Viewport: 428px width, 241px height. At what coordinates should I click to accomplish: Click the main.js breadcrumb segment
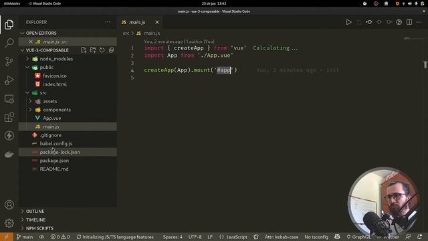(152, 33)
